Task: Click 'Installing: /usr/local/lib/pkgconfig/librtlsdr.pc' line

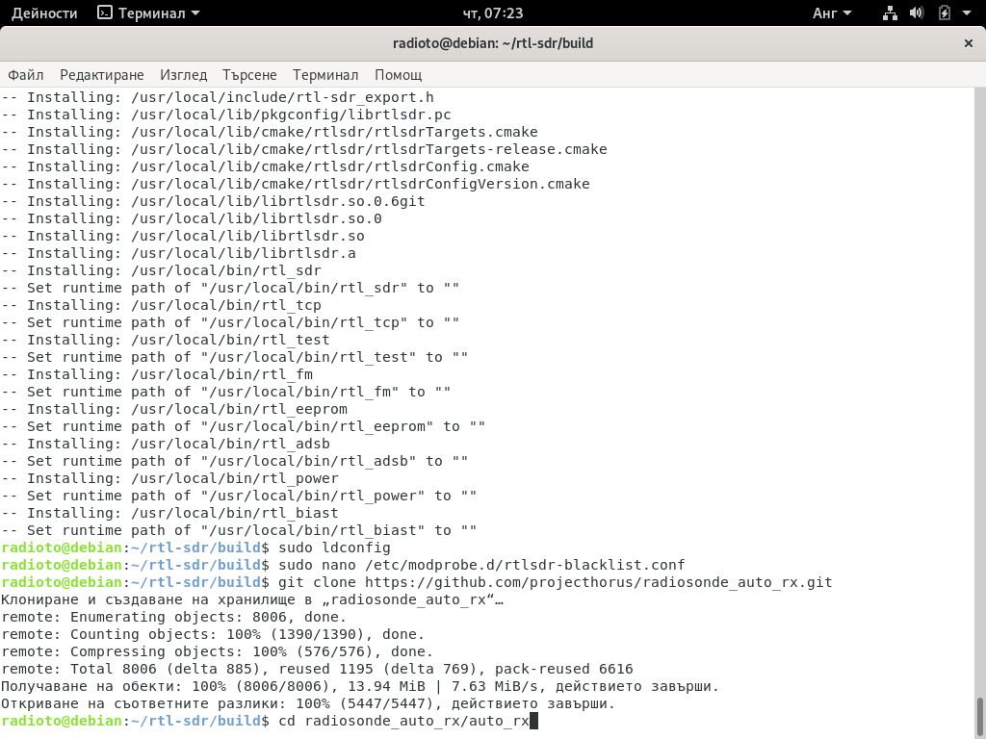Action: point(226,115)
